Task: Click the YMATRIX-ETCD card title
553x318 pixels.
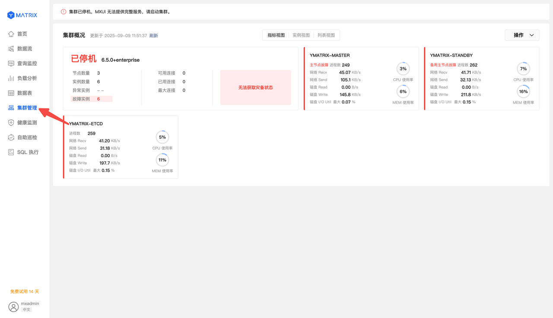Action: pos(86,124)
